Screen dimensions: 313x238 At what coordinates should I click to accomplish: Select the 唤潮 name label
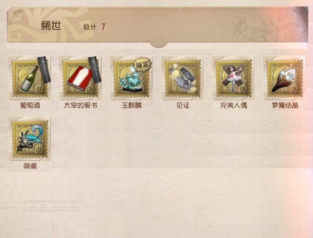point(30,166)
